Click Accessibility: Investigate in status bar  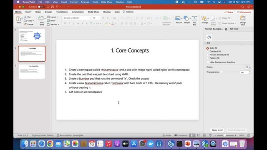pos(70,135)
